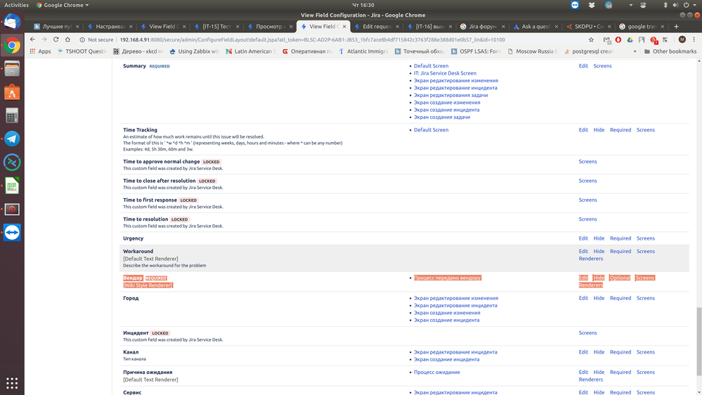Open the Процесс передано вендору screen link
The height and width of the screenshot is (395, 702).
tap(447, 278)
